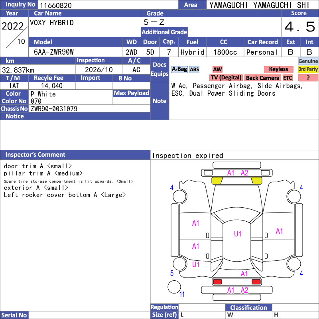Select note line ESC, Dual Power Sliding Doors
Viewport: 319px width, 319px height.
click(223, 93)
